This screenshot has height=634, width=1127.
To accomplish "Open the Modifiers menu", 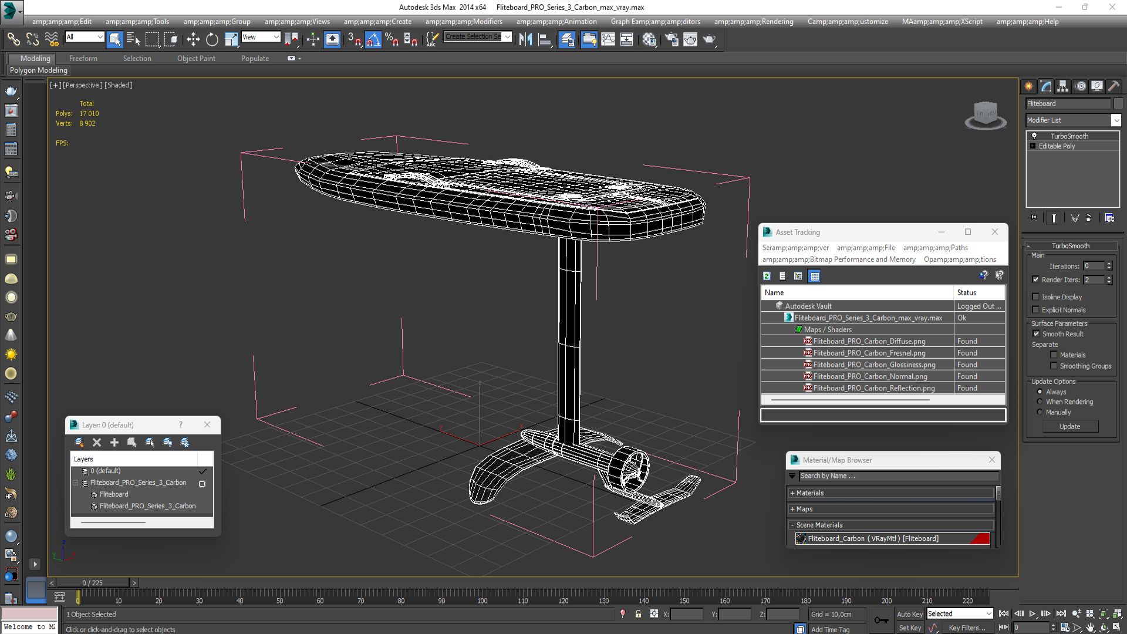I will coord(464,22).
